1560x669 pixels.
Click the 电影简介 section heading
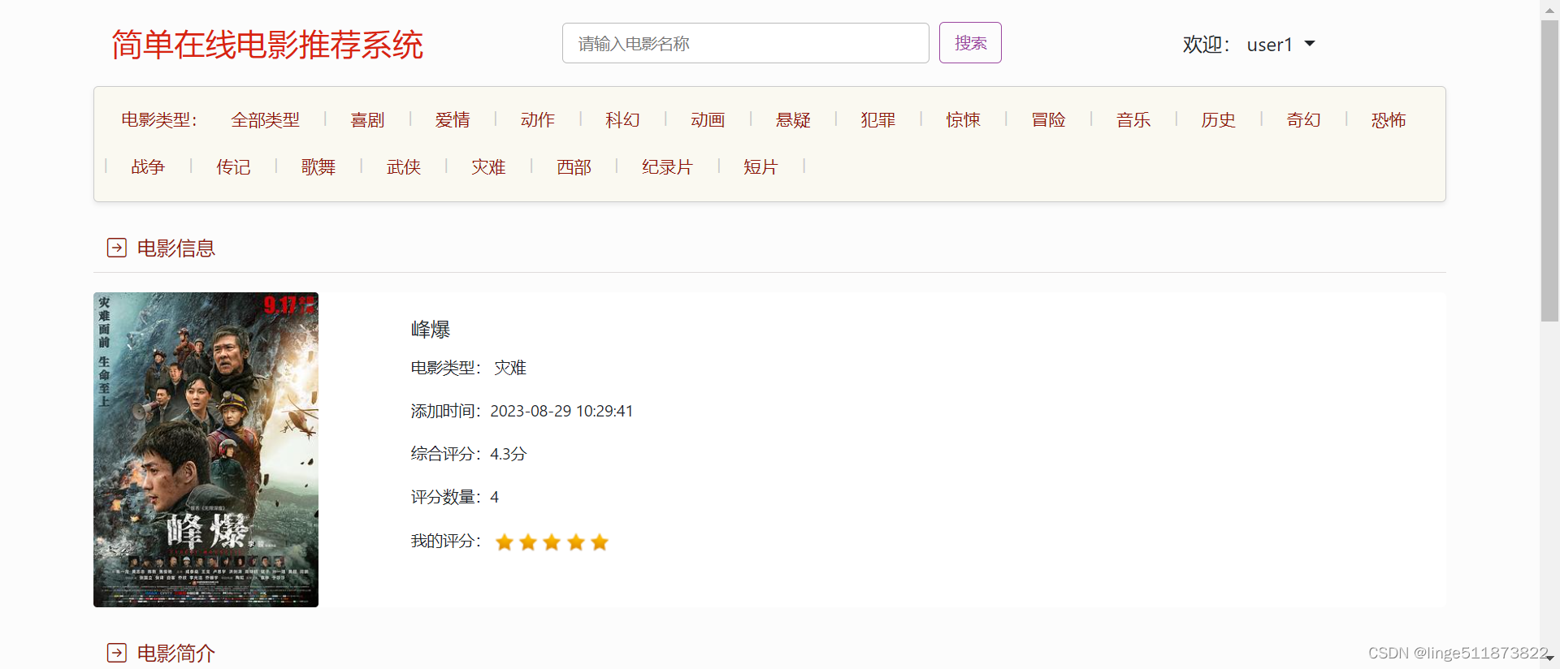(x=176, y=654)
